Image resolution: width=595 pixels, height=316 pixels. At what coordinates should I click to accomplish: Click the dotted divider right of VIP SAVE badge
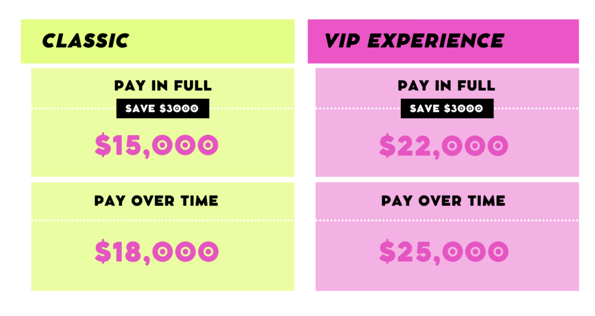pyautogui.click(x=535, y=108)
